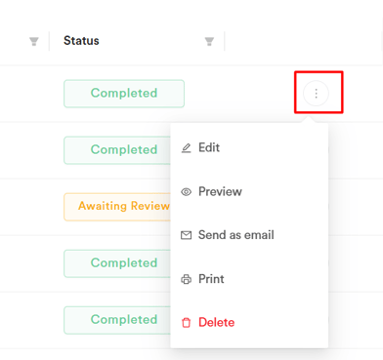Click the last row's Completed status badge
This screenshot has width=383, height=360.
[x=117, y=320]
